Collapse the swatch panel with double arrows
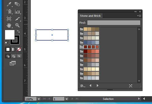 [136, 11]
